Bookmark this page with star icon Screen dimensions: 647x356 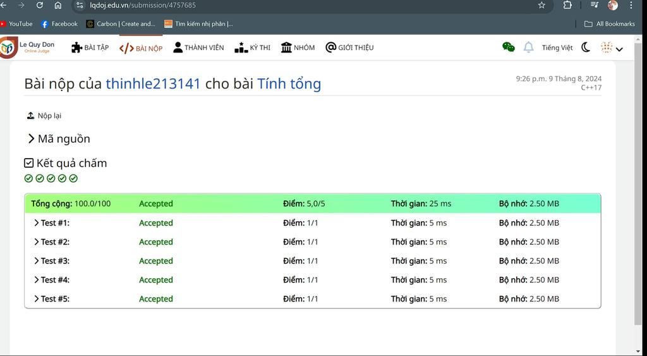tap(541, 5)
